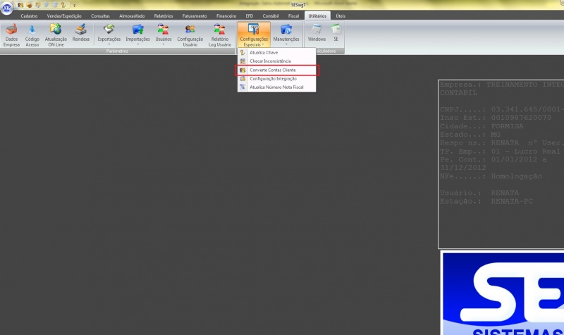Click the SE calculator icon
The height and width of the screenshot is (335, 564).
coord(336,33)
